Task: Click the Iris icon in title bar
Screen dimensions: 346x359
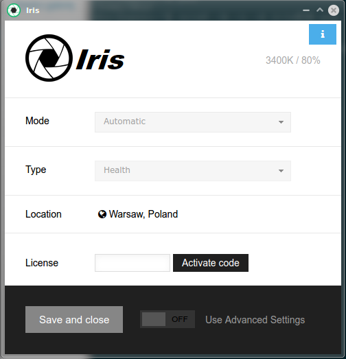Action: [x=14, y=10]
